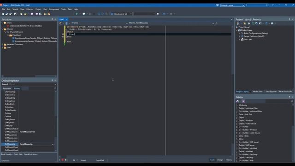Open the Form1 component selector dropdown
The height and width of the screenshot is (166, 295).
pyautogui.click(x=55, y=84)
